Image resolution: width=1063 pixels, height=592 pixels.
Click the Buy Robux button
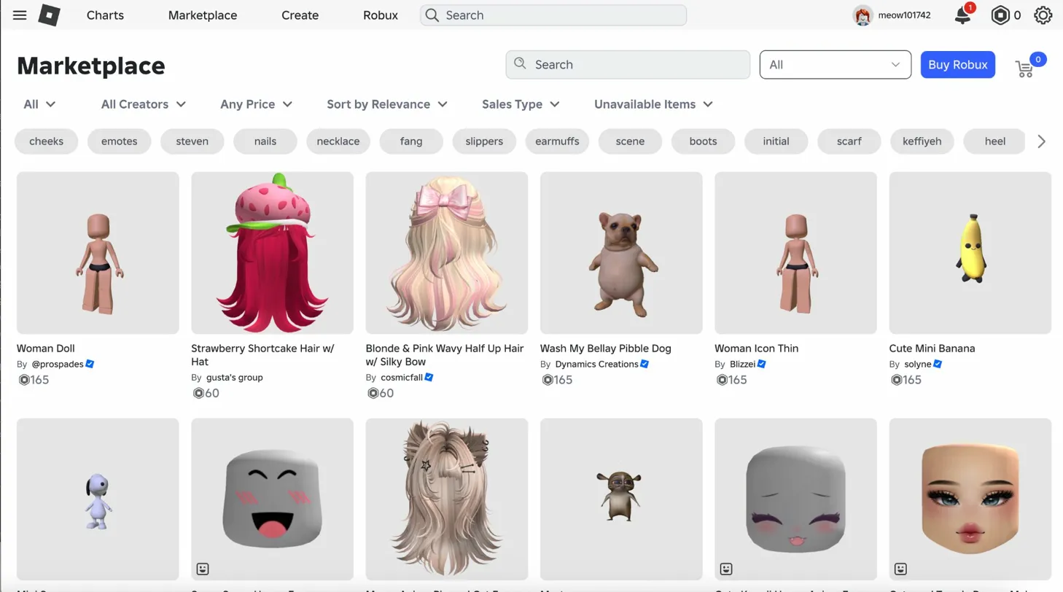tap(957, 65)
